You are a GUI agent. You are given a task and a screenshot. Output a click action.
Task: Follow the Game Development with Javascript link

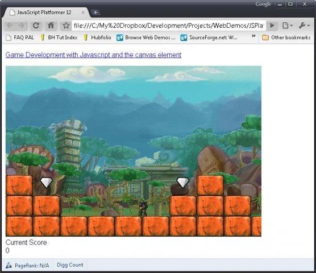click(93, 55)
